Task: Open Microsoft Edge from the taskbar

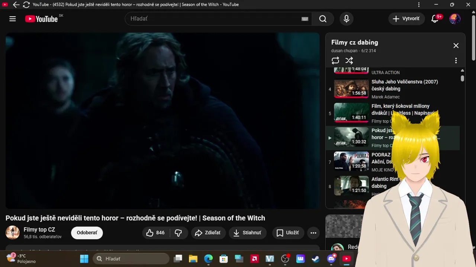Action: (208, 258)
